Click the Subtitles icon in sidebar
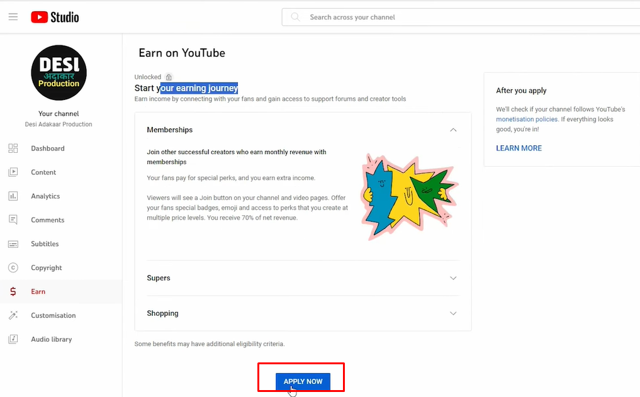This screenshot has height=397, width=640. (13, 244)
